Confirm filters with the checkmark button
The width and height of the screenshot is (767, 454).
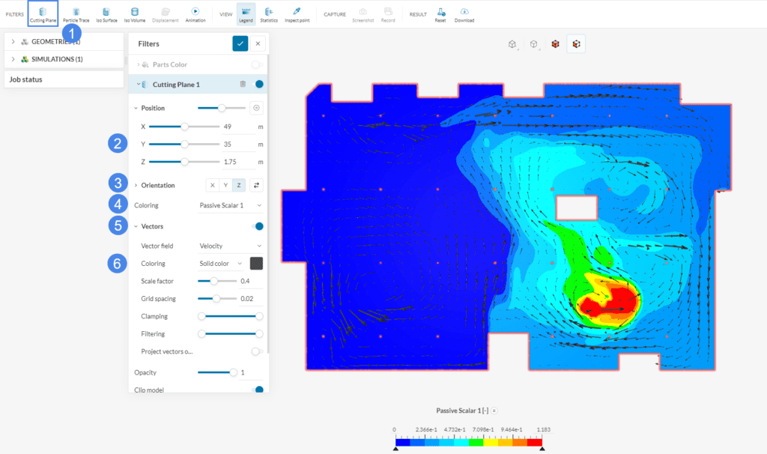(240, 44)
